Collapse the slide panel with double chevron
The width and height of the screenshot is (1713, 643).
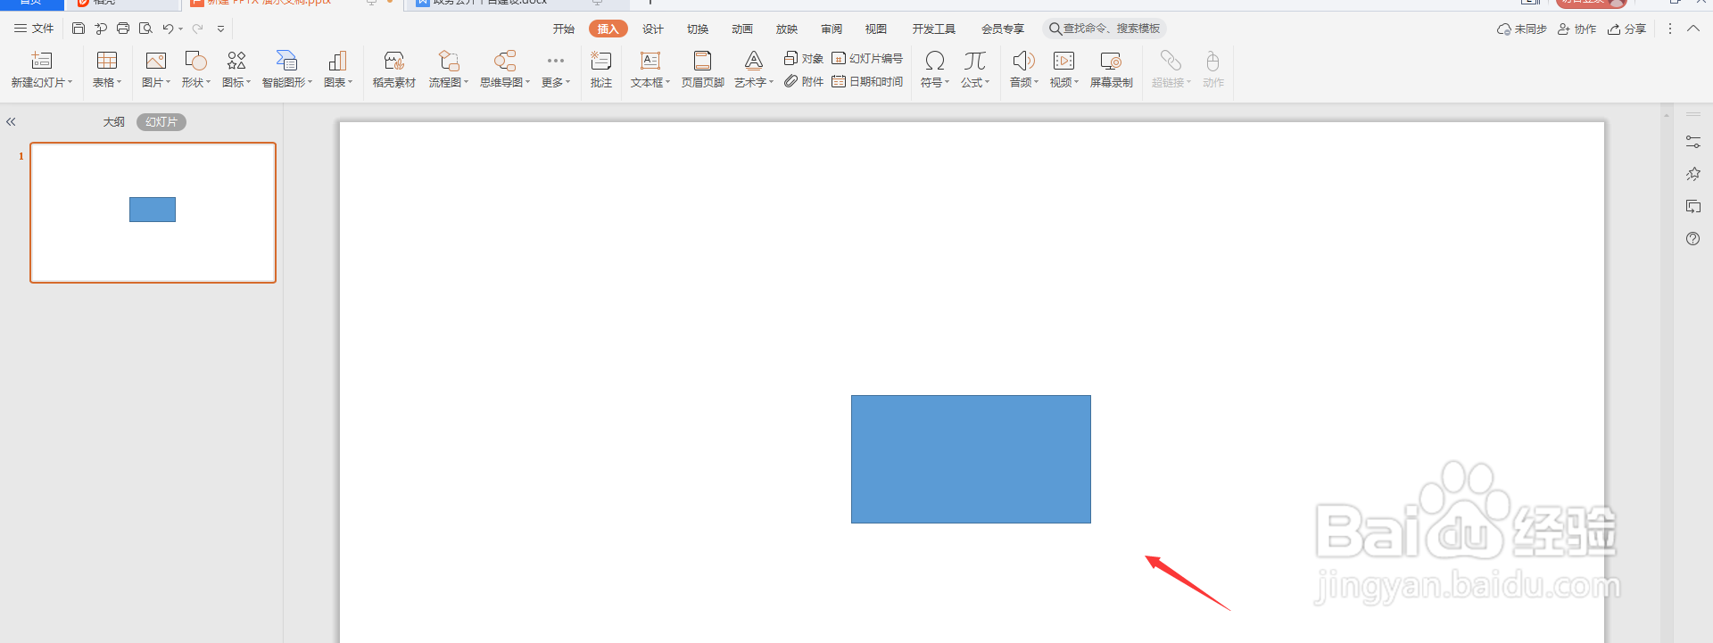pos(11,122)
